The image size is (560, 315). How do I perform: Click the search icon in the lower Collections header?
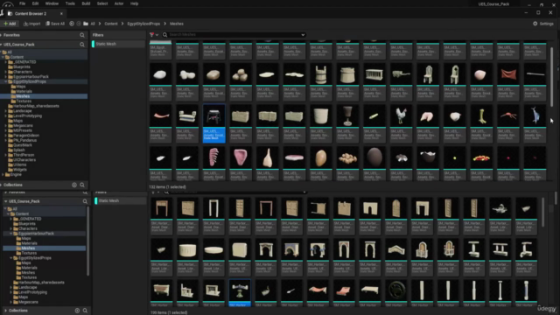point(85,311)
